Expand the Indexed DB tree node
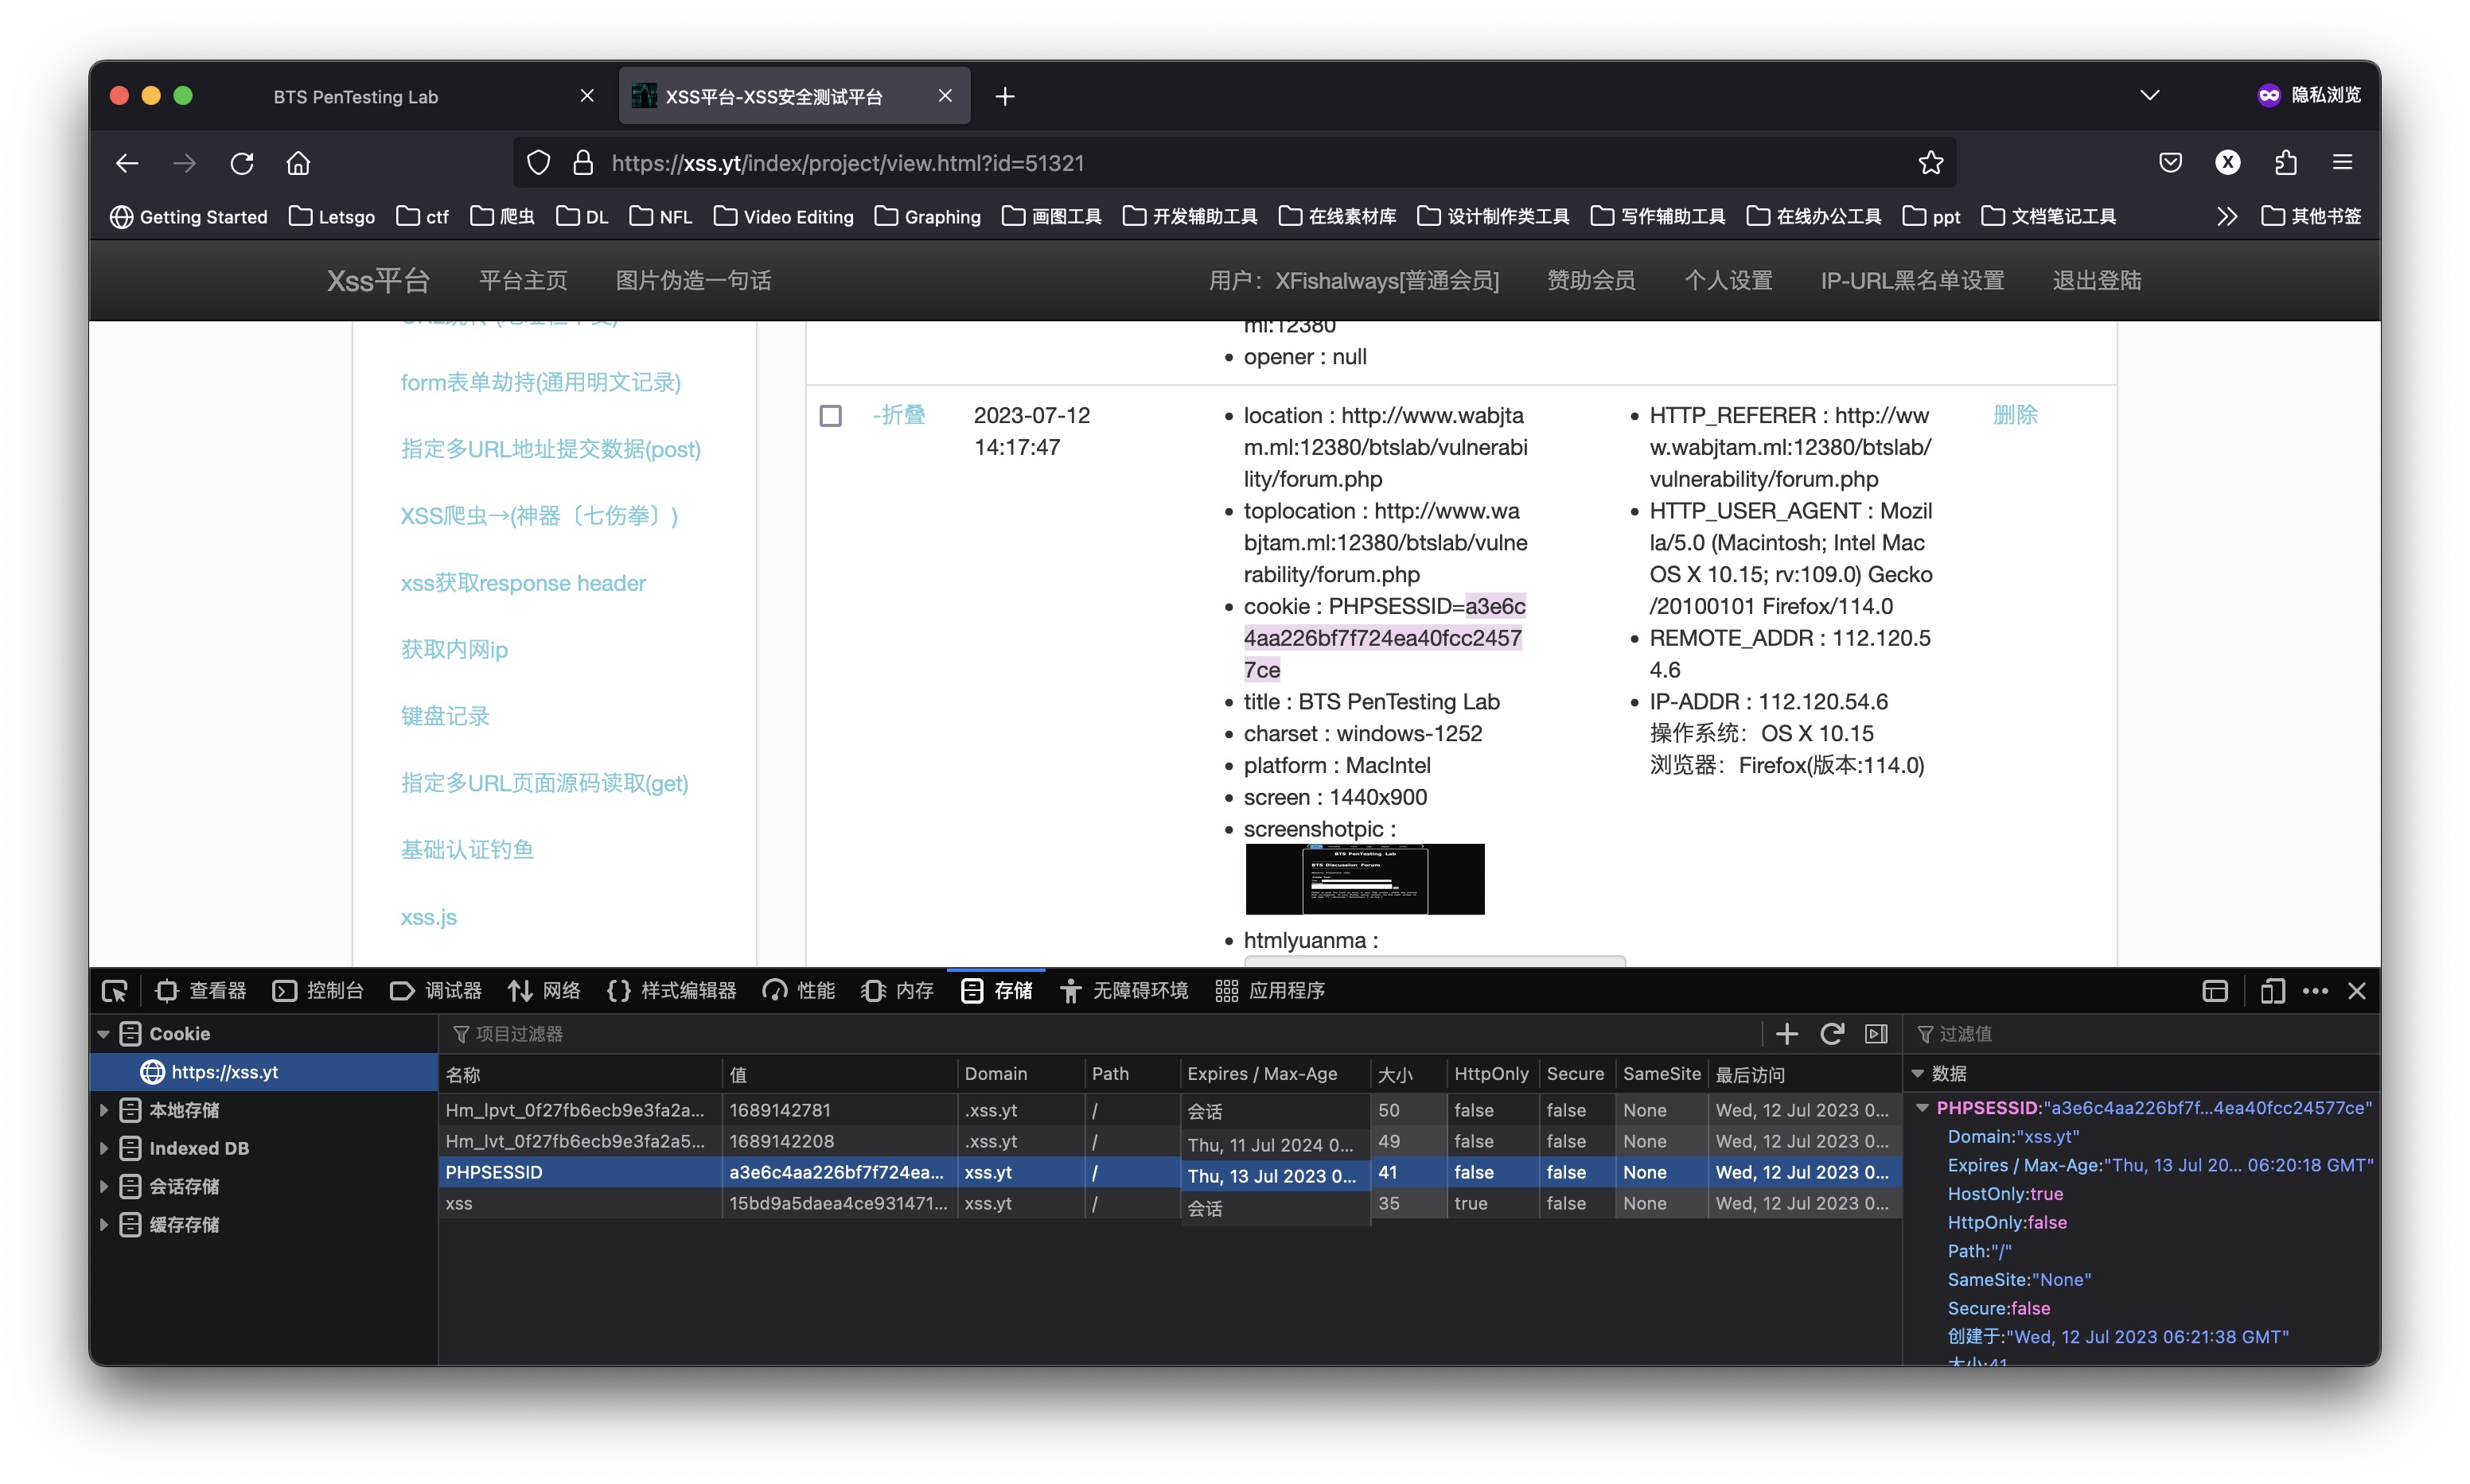The image size is (2470, 1484). (x=104, y=1147)
